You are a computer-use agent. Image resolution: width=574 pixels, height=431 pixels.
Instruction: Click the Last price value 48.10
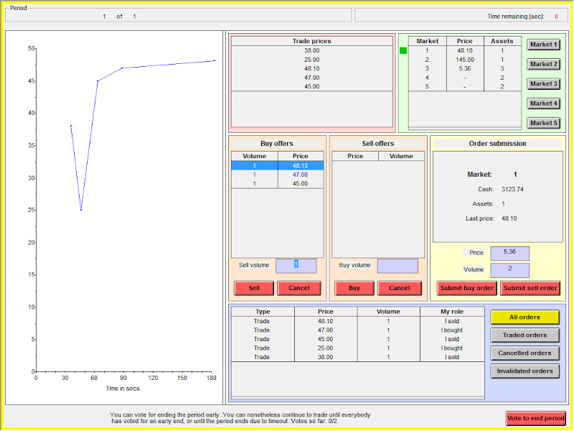[x=509, y=218]
